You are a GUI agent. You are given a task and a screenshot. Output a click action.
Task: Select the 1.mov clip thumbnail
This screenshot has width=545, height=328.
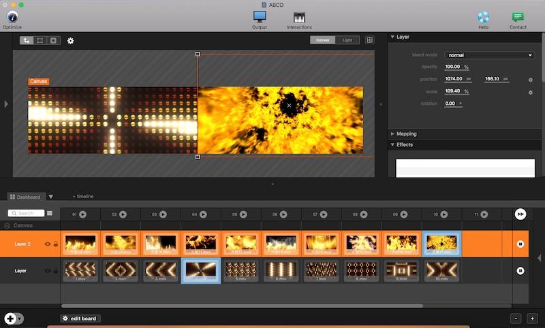point(80,271)
